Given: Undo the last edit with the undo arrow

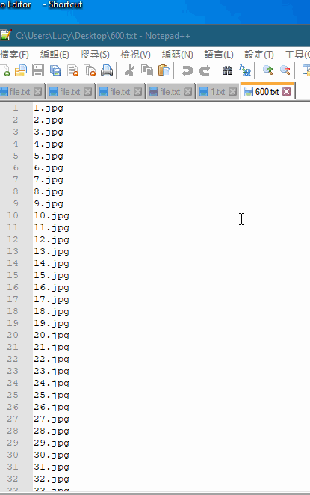Looking at the screenshot, I should [187, 70].
